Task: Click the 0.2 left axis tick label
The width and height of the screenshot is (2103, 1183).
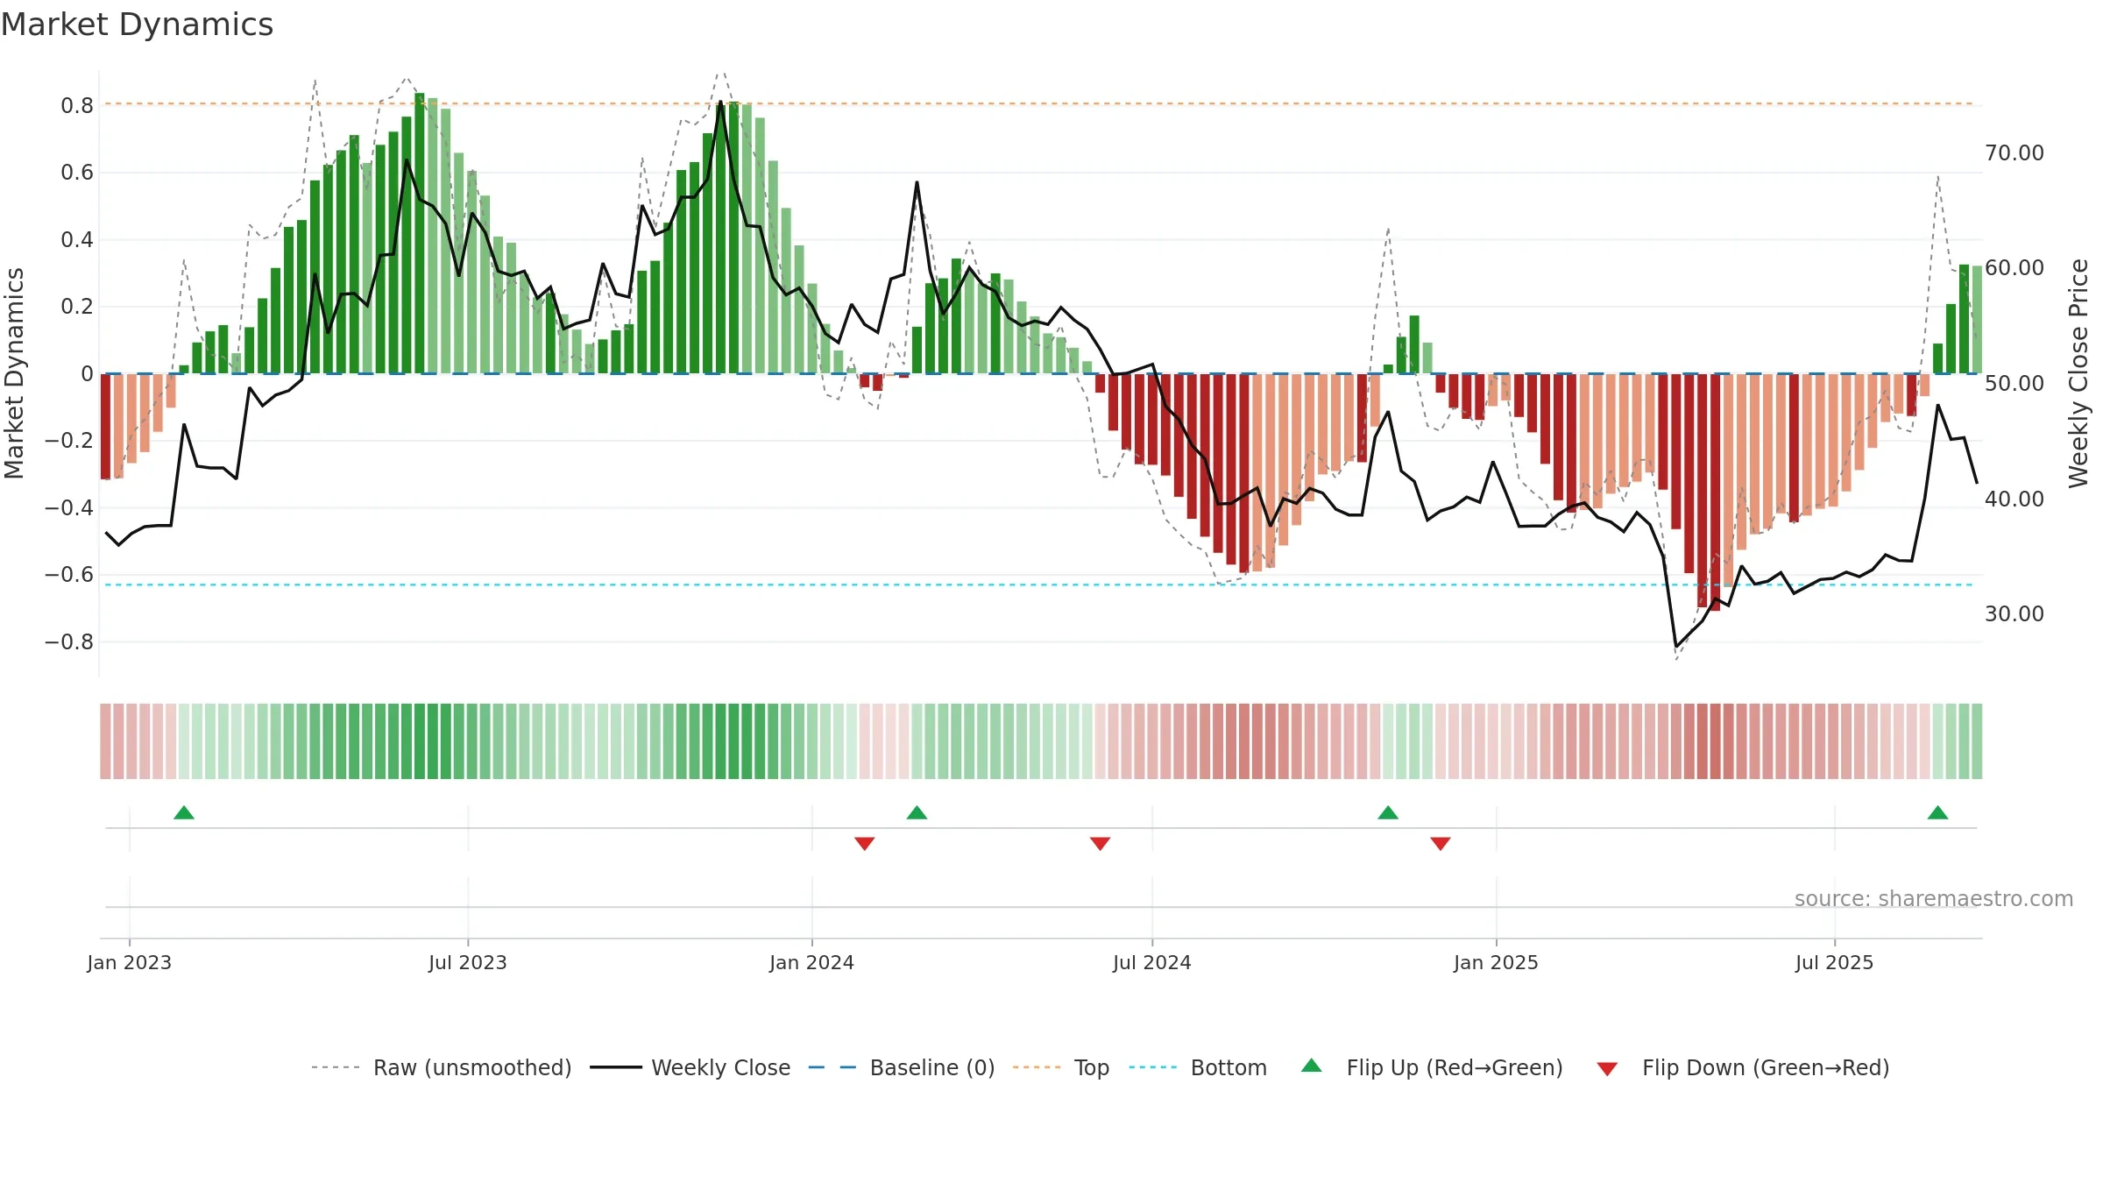Action: tap(77, 307)
